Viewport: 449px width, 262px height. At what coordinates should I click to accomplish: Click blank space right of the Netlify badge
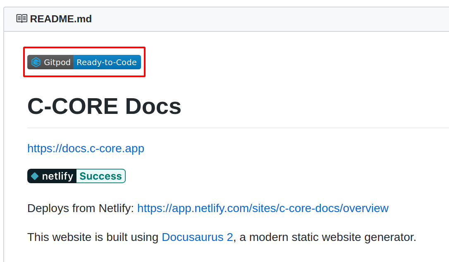[269, 176]
